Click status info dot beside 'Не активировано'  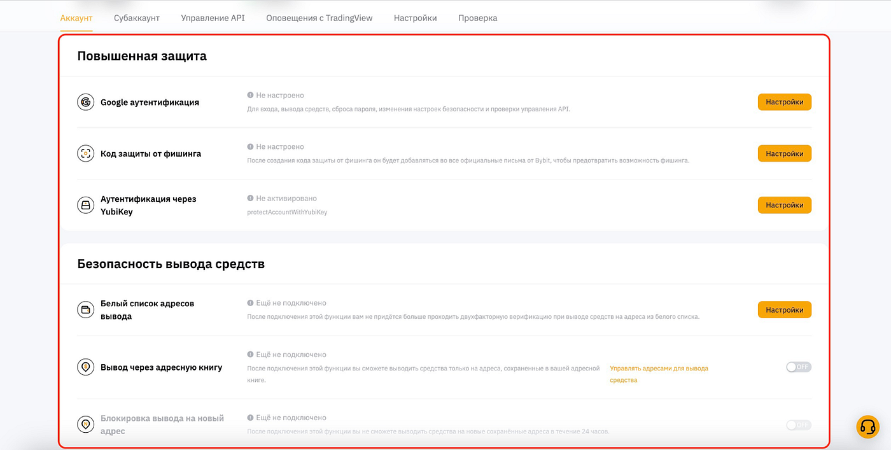coord(250,199)
